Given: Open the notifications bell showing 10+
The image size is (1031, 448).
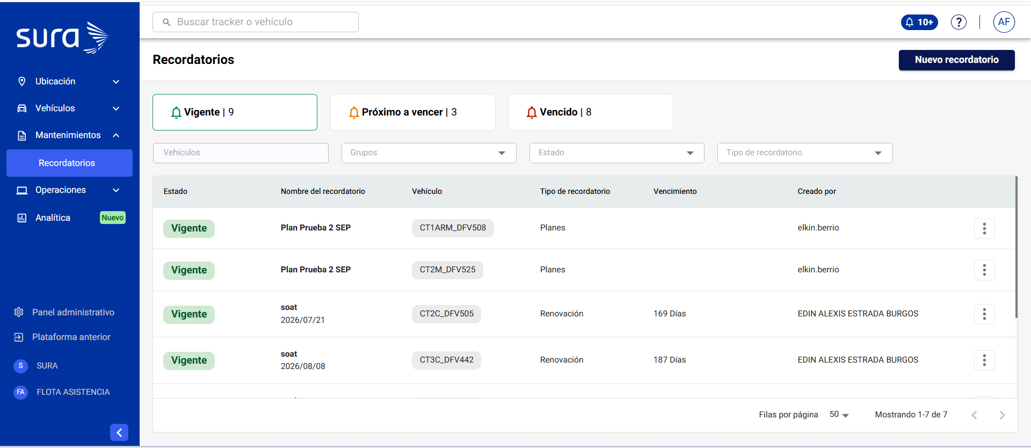Looking at the screenshot, I should click(x=919, y=22).
